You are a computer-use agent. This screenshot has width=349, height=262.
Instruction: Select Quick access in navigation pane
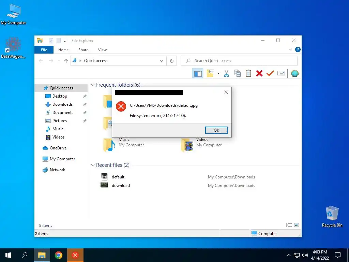(x=61, y=88)
